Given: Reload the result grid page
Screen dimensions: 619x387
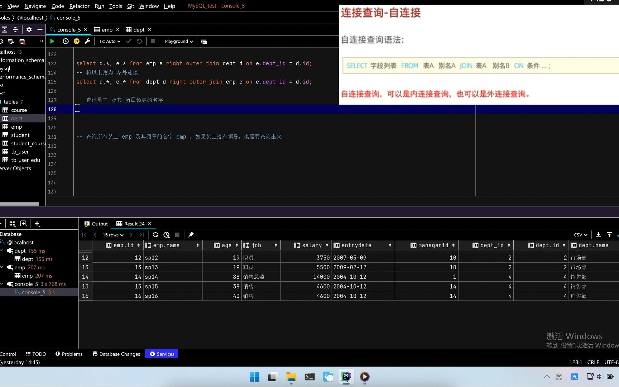Looking at the screenshot, I should click(155, 235).
